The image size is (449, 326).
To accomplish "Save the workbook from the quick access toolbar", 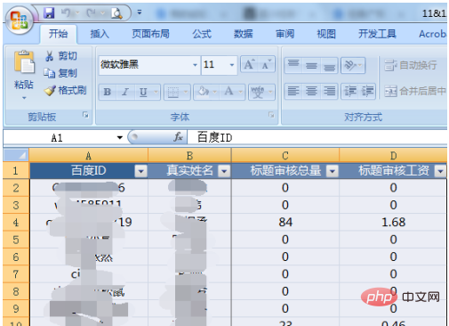I will click(49, 13).
